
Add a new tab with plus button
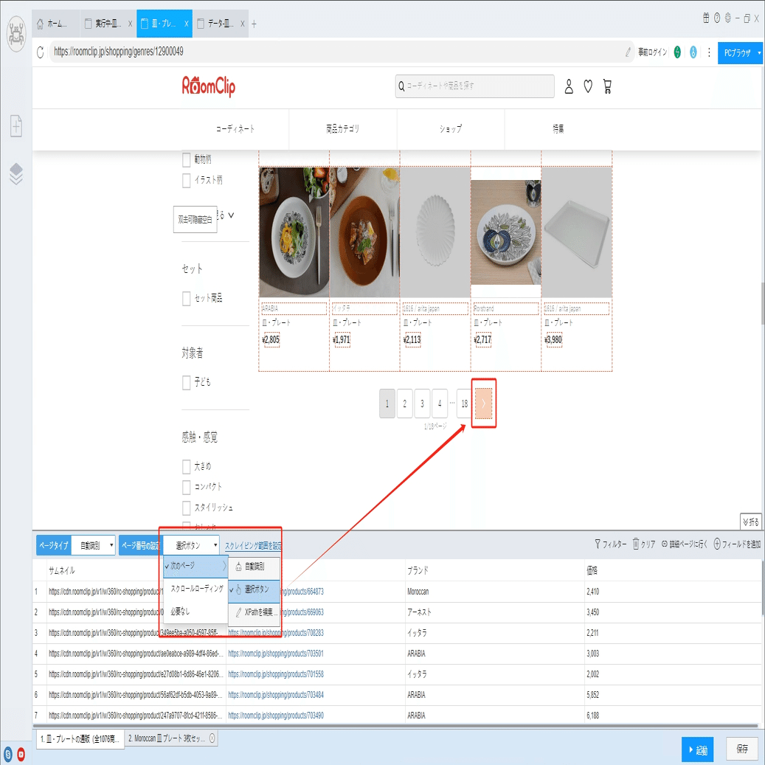pos(254,24)
